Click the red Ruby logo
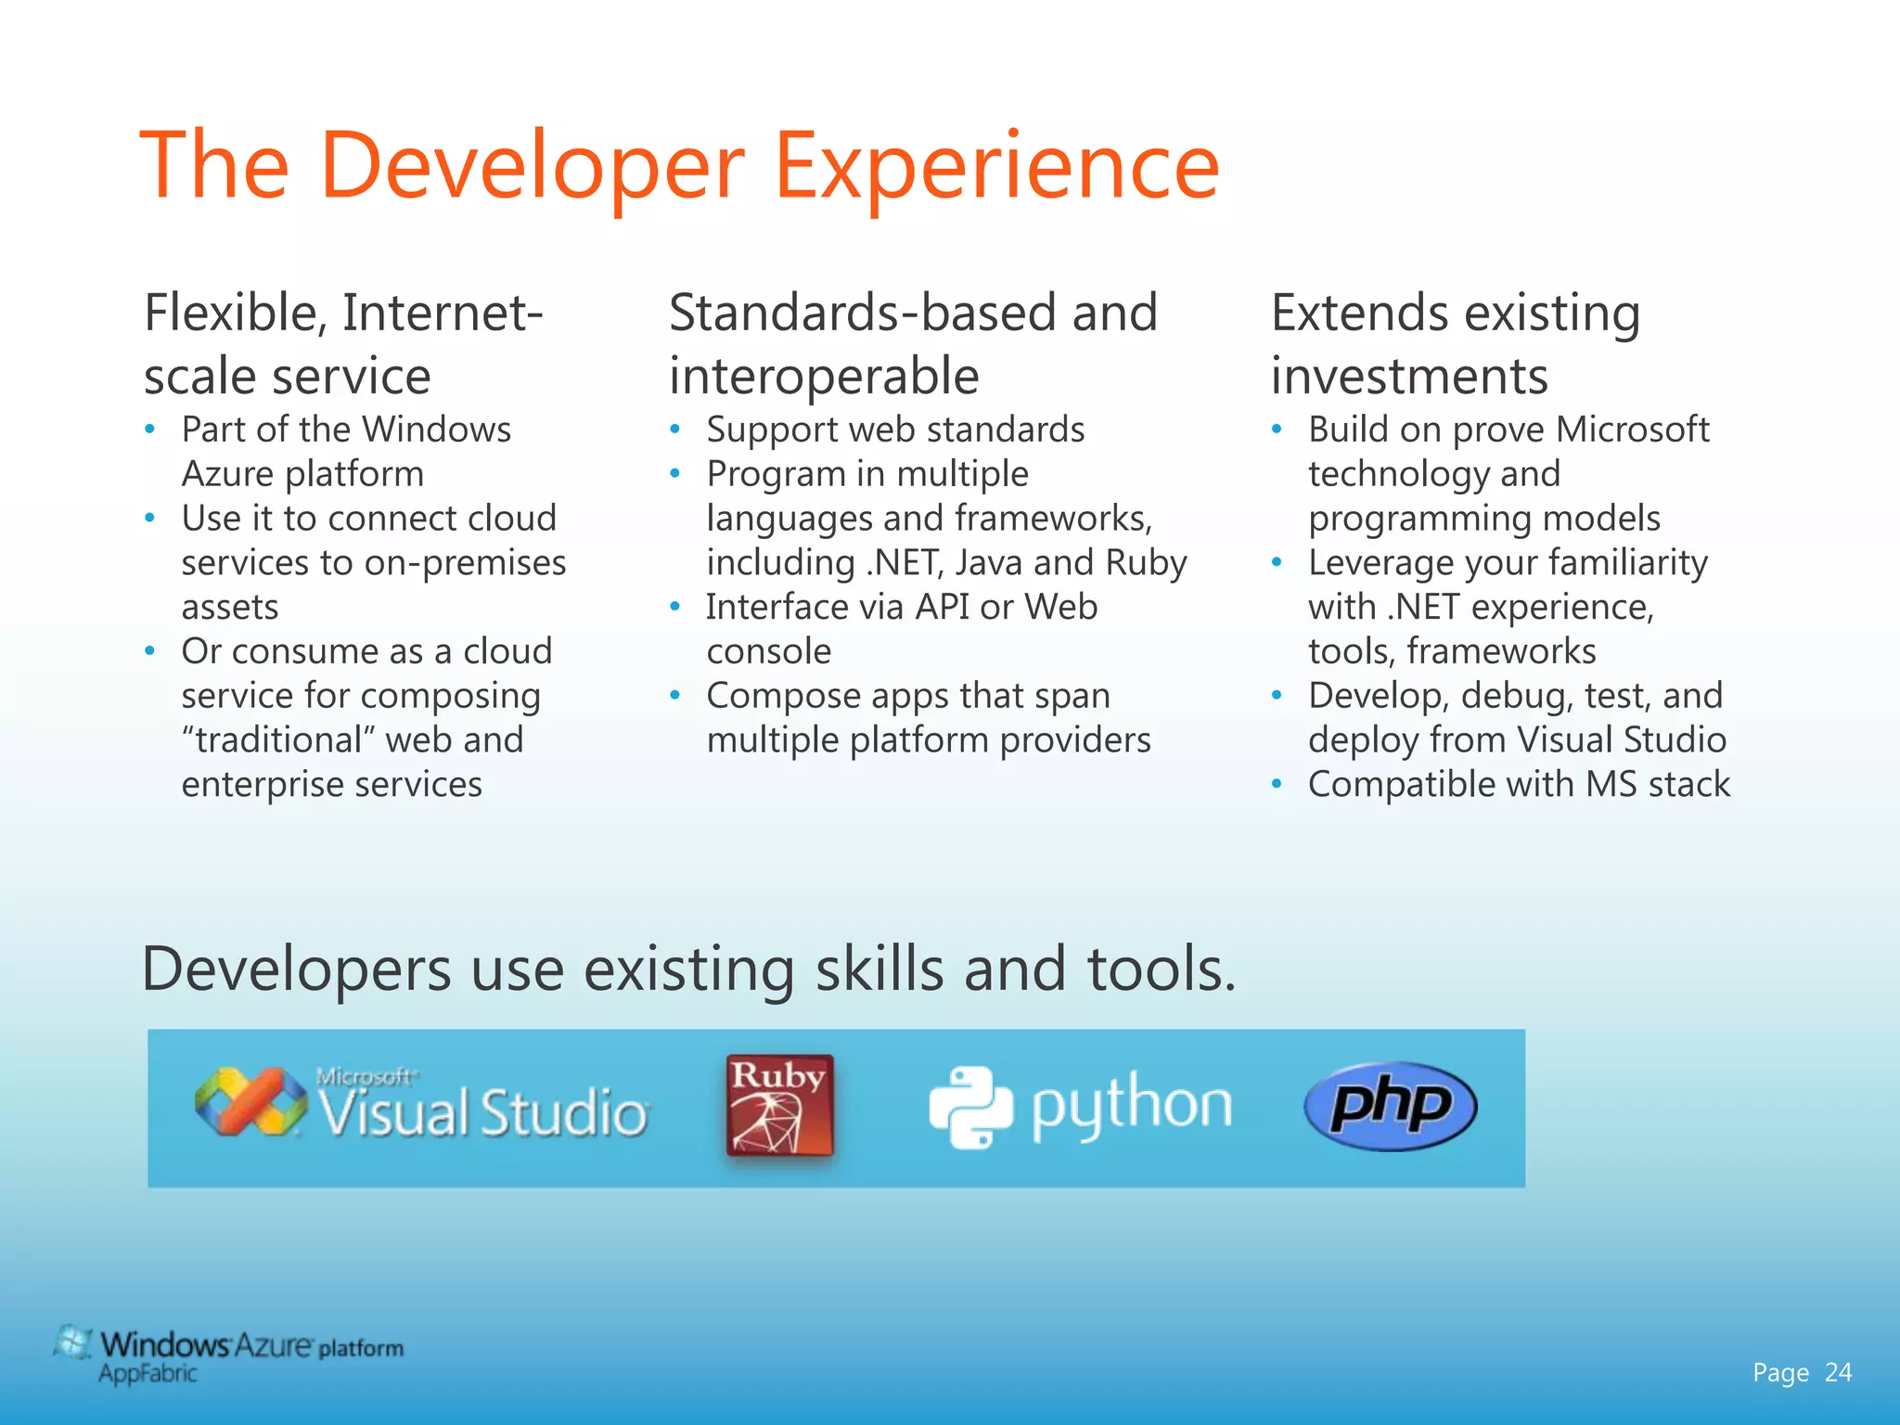This screenshot has height=1425, width=1900. pos(779,1105)
